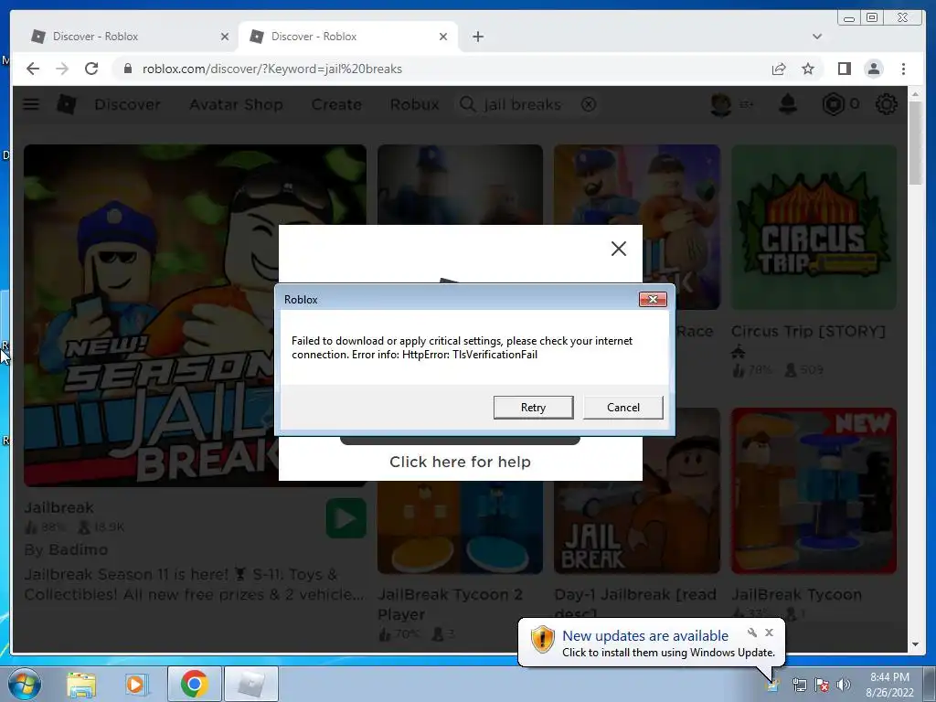Close the first Discover - Roblox tab
This screenshot has height=702, width=936.
coord(225,37)
